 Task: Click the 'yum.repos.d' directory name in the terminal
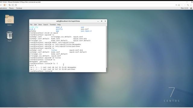coord(86,31)
